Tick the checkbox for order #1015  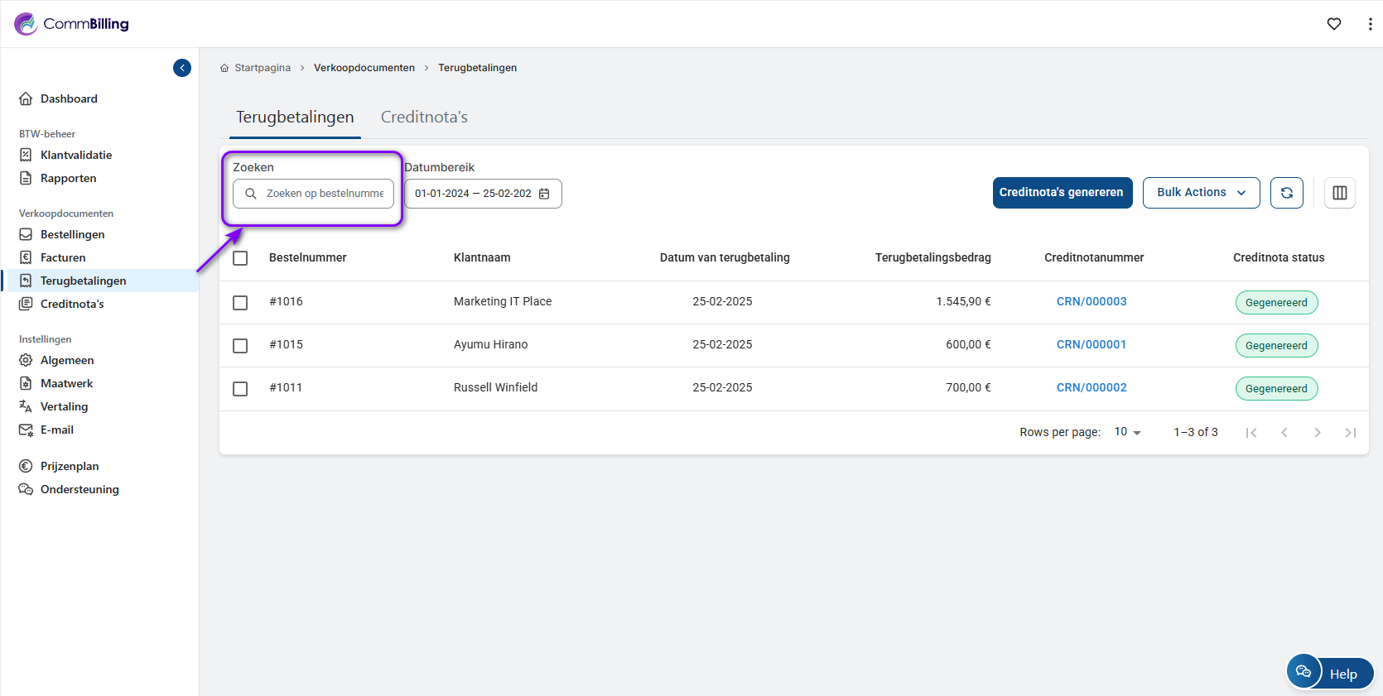[x=240, y=346]
